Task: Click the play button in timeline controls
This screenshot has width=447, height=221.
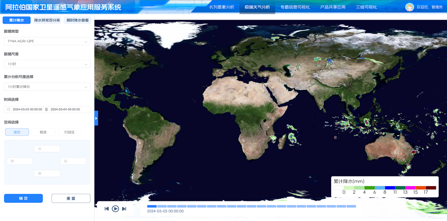Action: pyautogui.click(x=115, y=209)
